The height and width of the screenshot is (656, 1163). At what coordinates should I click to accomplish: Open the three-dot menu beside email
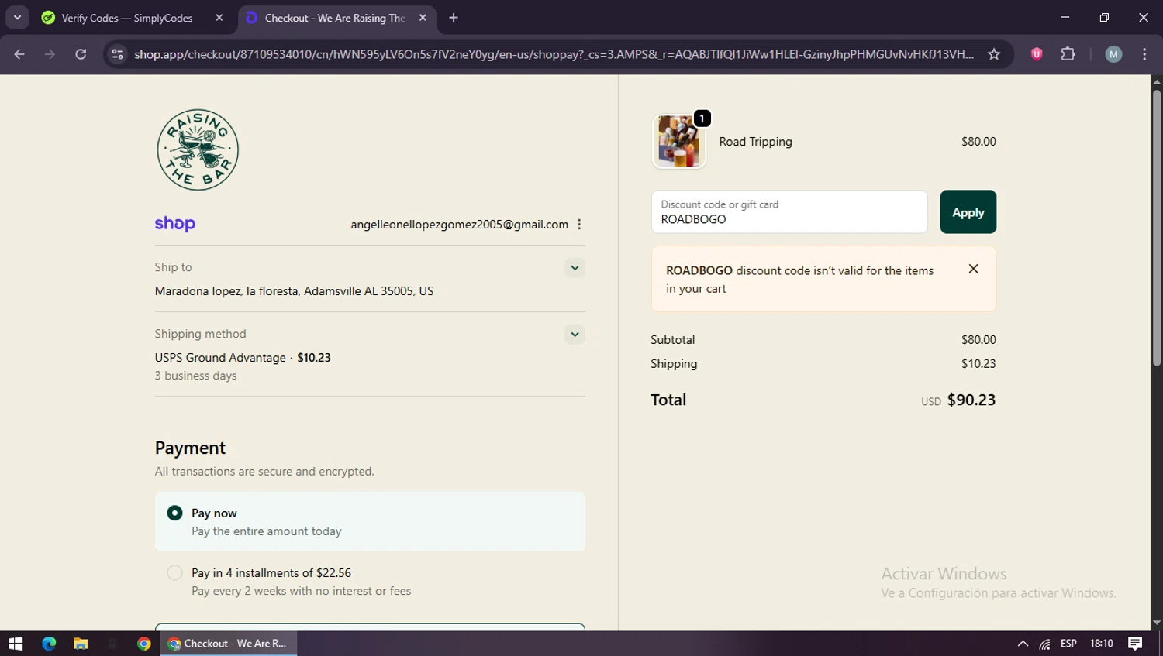(x=579, y=225)
